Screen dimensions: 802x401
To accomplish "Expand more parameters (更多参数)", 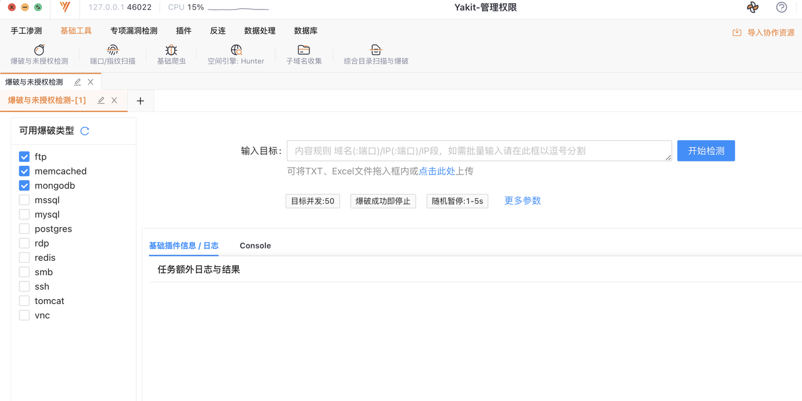I will point(522,201).
